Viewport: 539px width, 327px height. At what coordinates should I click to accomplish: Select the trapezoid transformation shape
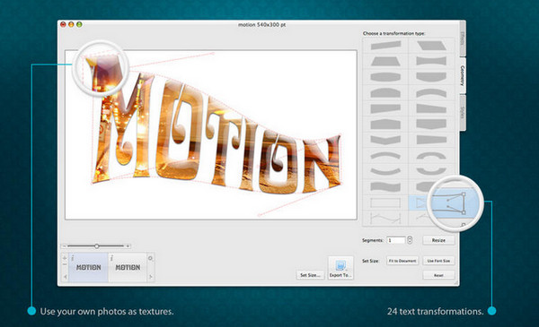coord(385,61)
